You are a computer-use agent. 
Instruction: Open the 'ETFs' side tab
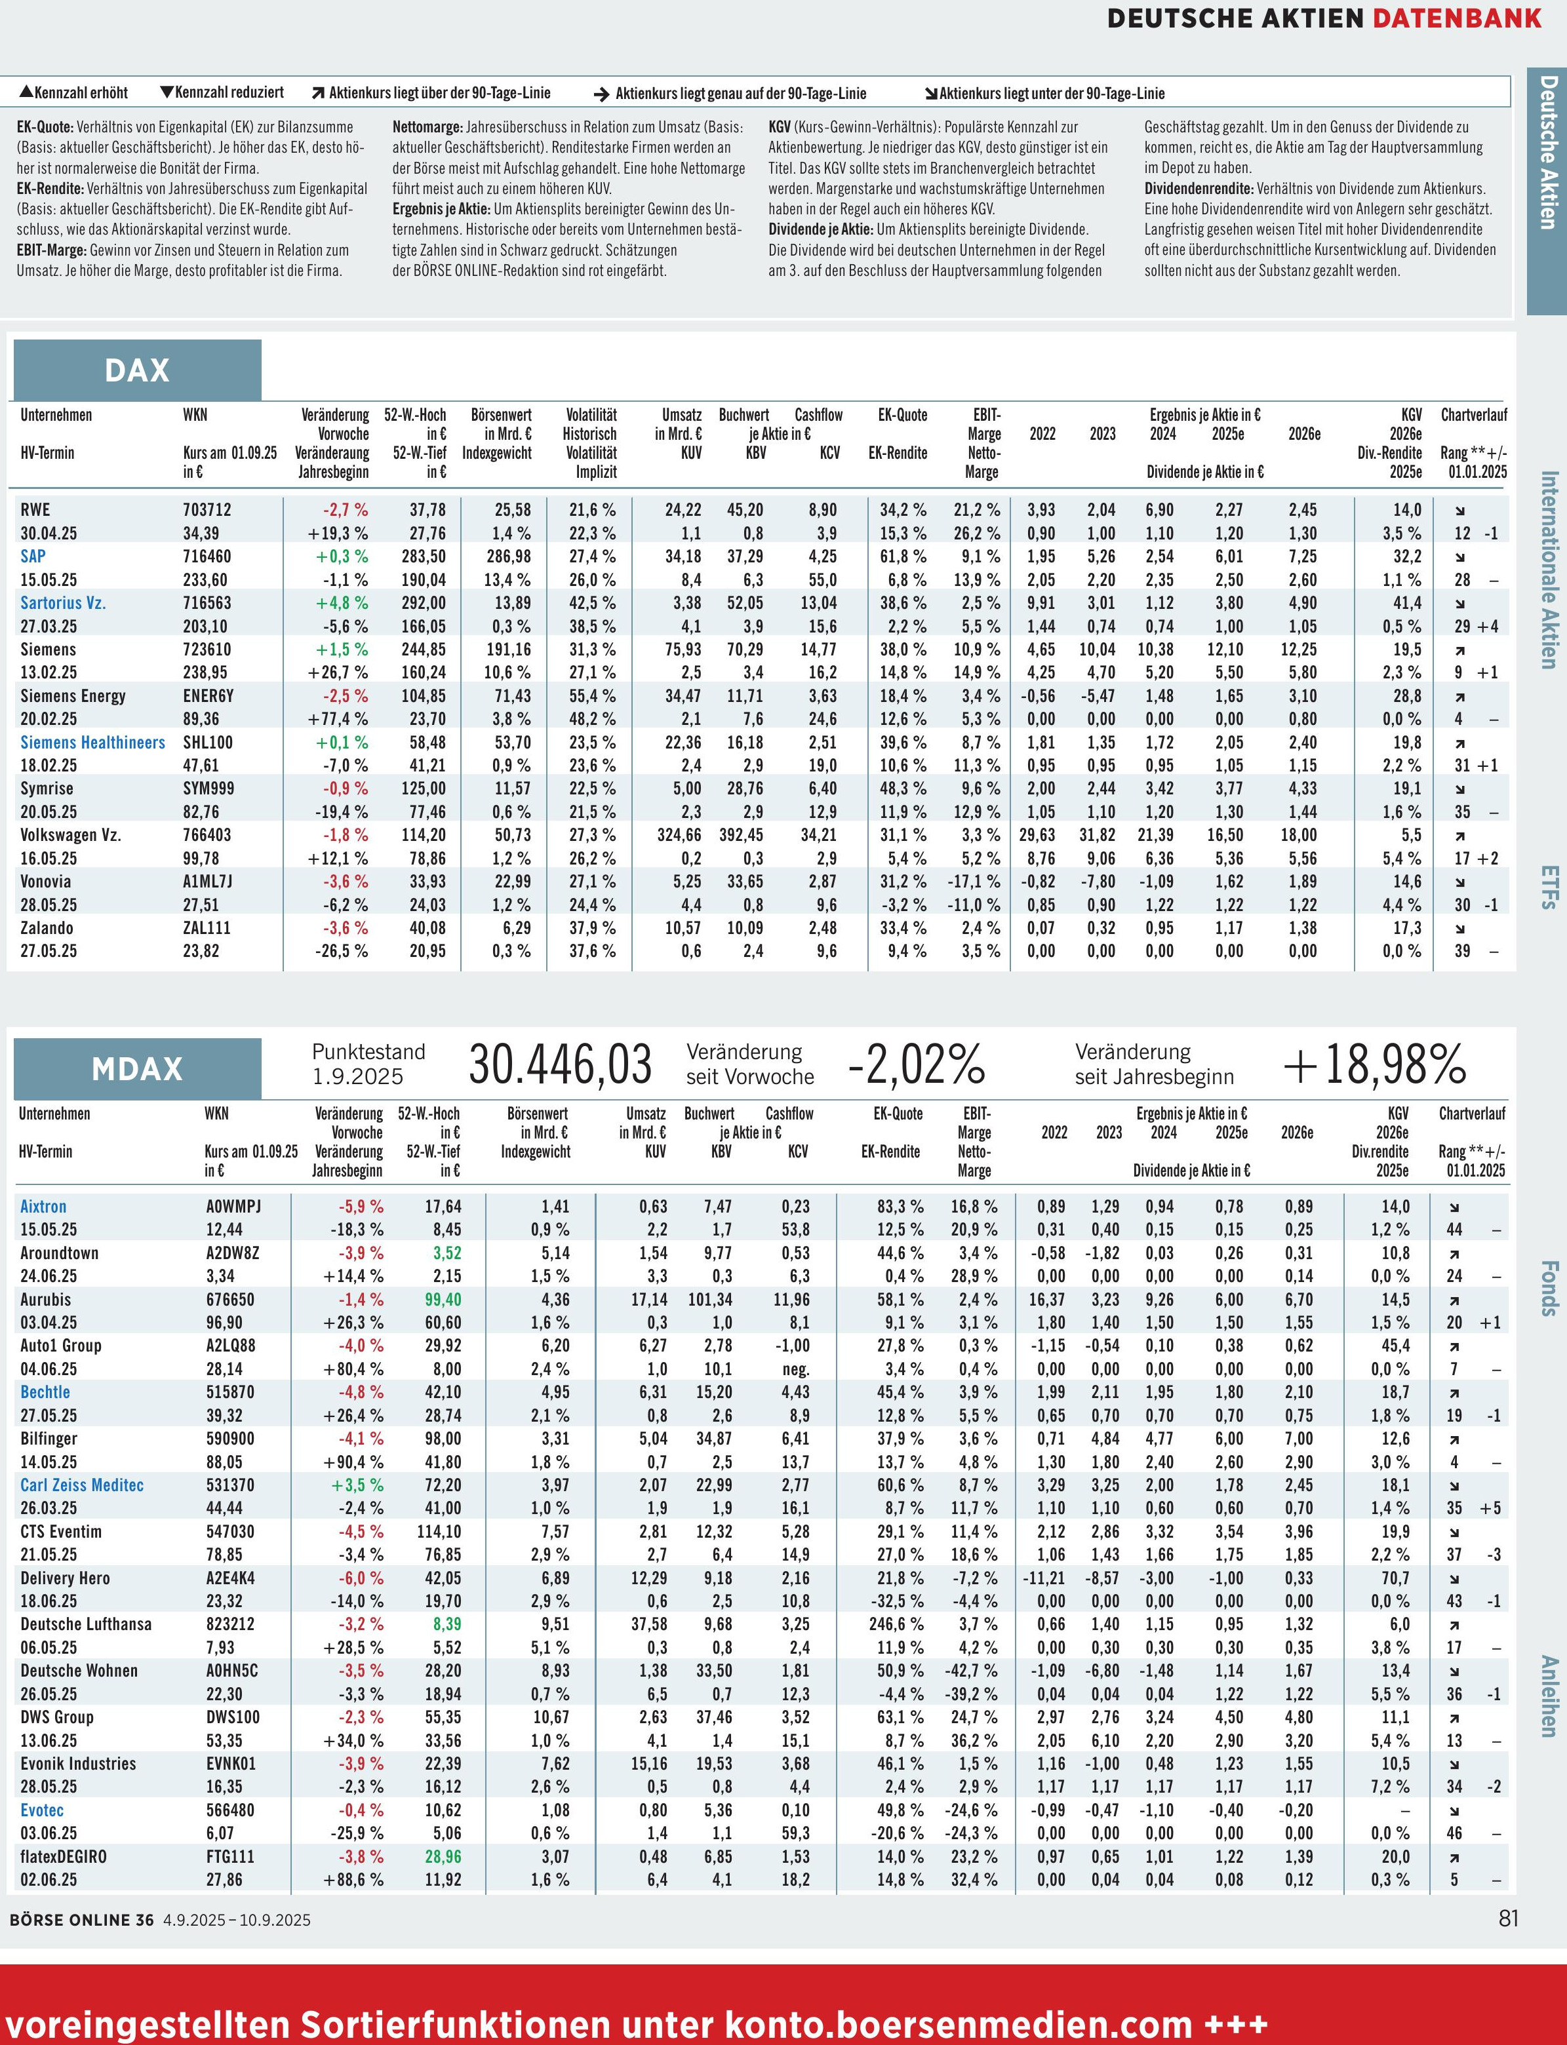(1549, 887)
